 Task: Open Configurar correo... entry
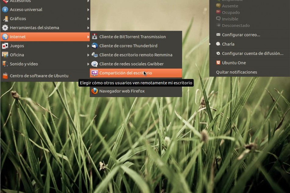coord(249,35)
